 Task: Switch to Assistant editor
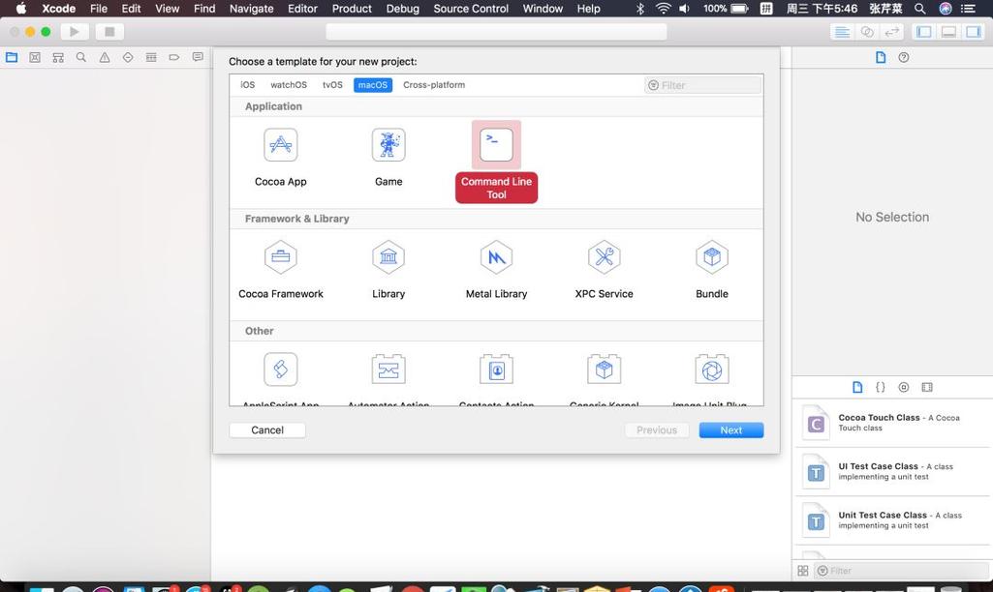(x=867, y=32)
